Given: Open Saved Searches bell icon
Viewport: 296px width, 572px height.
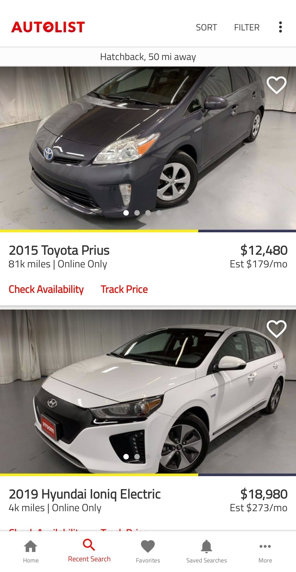Looking at the screenshot, I should click(207, 547).
